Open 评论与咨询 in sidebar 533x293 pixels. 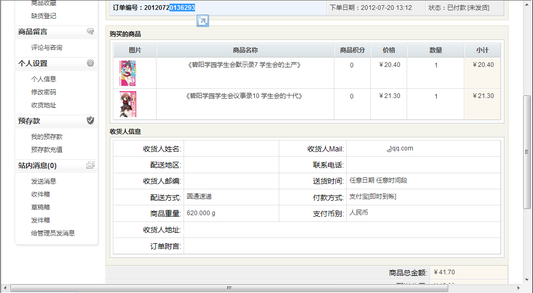pyautogui.click(x=47, y=48)
